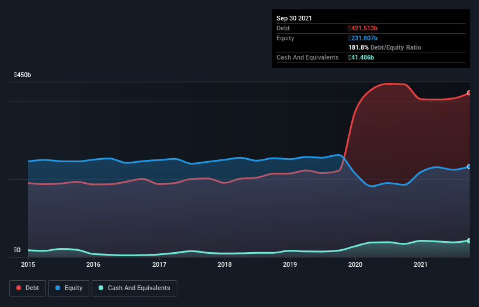Toggle Cash And Equivalents legend button
The image size is (479, 307).
pyautogui.click(x=134, y=288)
